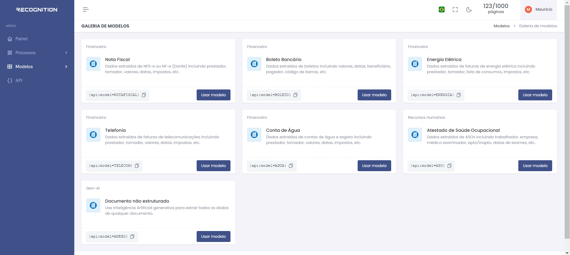Click the {api:model=TELECOM} code text
This screenshot has width=570, height=255.
click(x=110, y=166)
